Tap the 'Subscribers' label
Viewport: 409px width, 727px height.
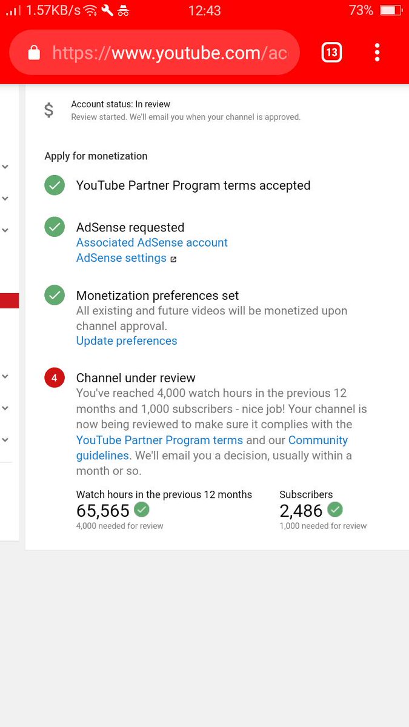(x=306, y=494)
